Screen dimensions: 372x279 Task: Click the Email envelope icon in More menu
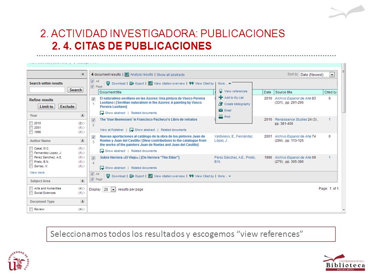(220, 110)
